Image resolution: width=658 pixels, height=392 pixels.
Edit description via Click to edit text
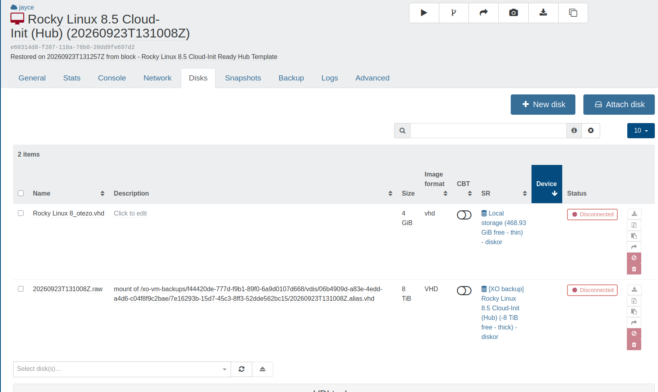click(x=130, y=214)
